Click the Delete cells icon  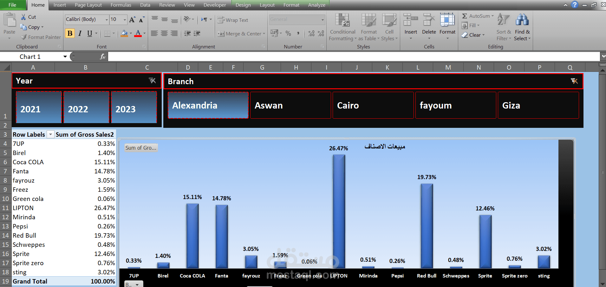click(429, 20)
